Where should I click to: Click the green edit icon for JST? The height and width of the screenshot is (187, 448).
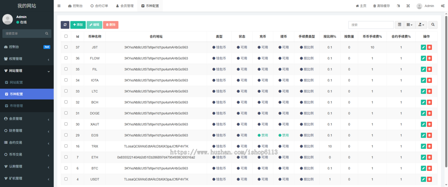(423, 47)
